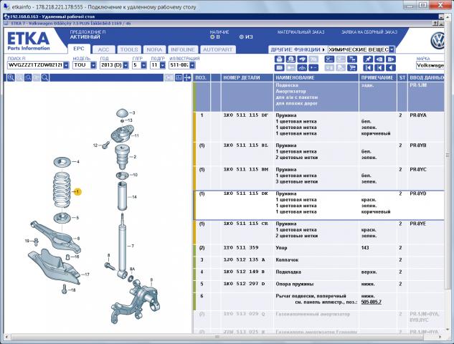Click callout number 9 on the wheel hub

pyautogui.click(x=151, y=280)
